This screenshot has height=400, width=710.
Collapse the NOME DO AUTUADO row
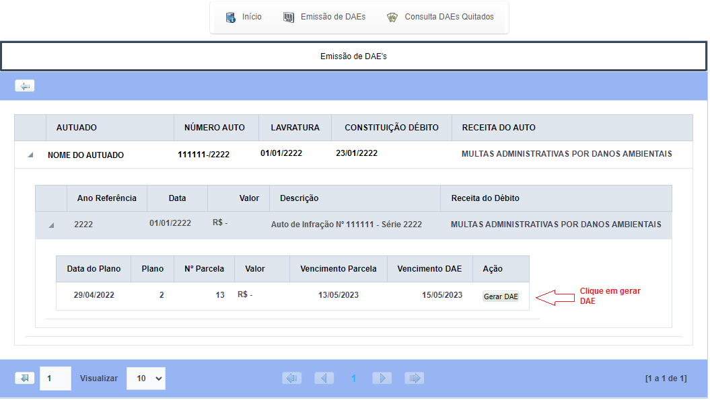pyautogui.click(x=30, y=155)
